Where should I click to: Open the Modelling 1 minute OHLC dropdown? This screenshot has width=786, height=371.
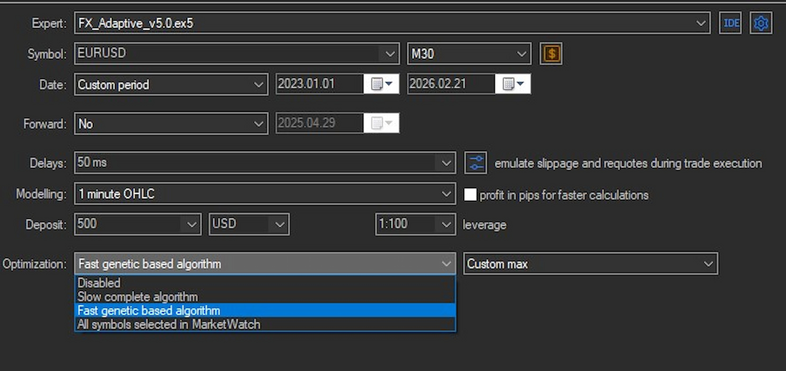pos(265,194)
